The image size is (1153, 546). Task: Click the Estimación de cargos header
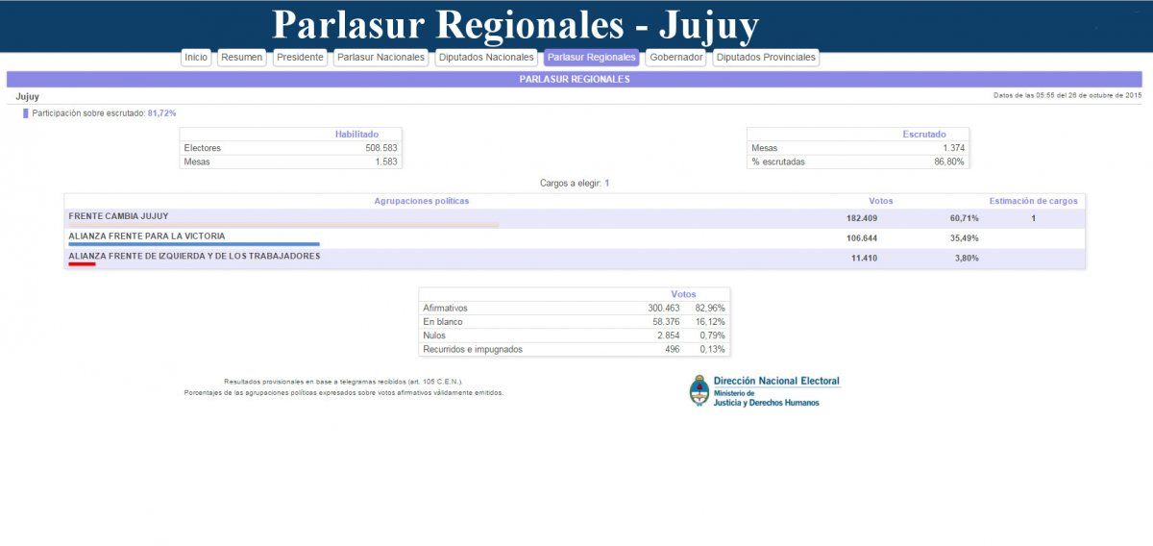(x=1033, y=201)
